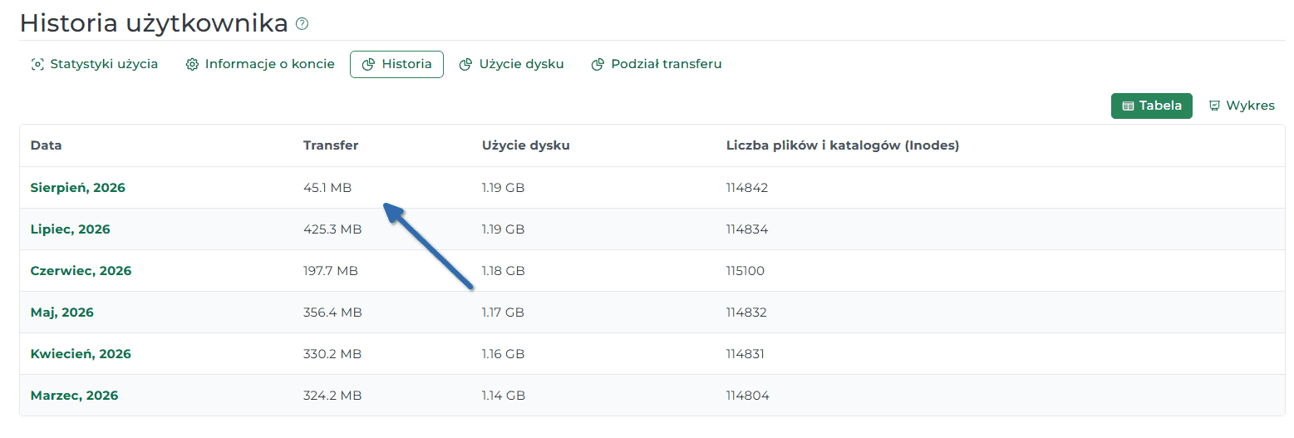The height and width of the screenshot is (438, 1294).
Task: Select the 114832 inodes value
Action: [x=746, y=313]
